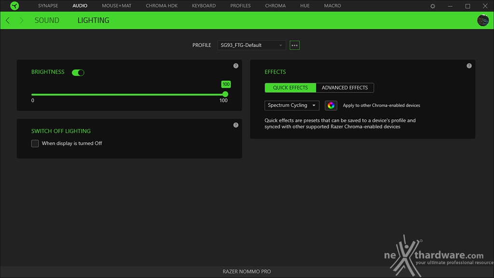Viewport: 494px width, 278px height.
Task: Toggle the Brightness switch off
Action: [78, 73]
